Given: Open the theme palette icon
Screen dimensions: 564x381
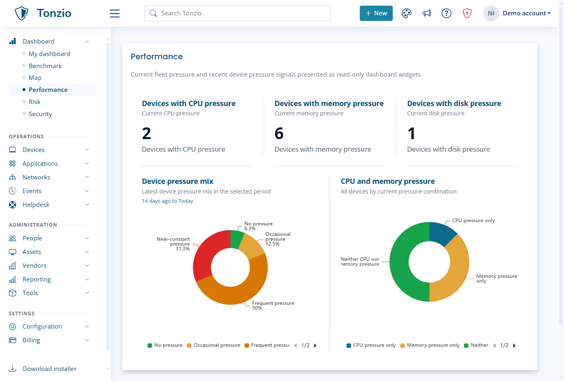Looking at the screenshot, I should 406,13.
